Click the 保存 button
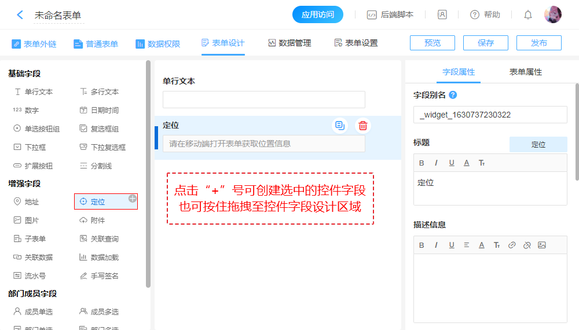This screenshot has width=579, height=330. (485, 43)
